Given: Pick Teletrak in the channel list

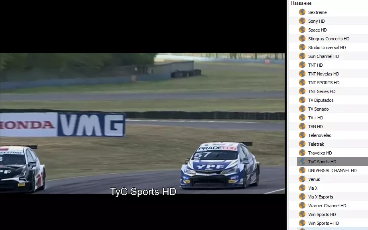Looking at the screenshot, I should [x=316, y=144].
